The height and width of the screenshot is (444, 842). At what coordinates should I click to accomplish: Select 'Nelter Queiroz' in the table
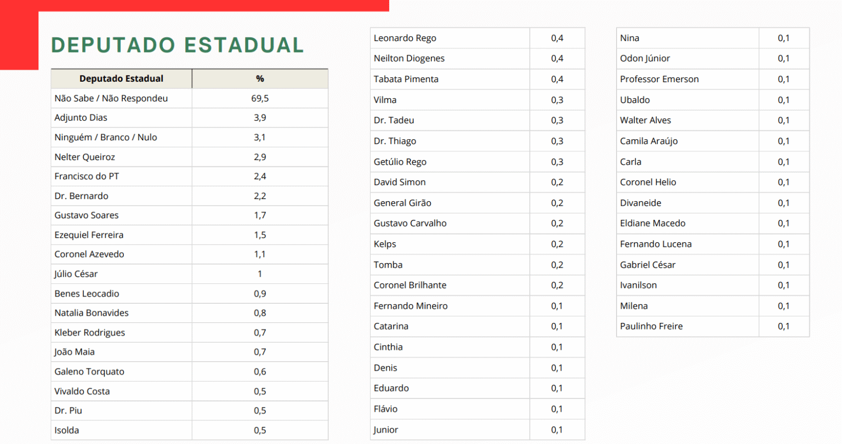tap(85, 157)
